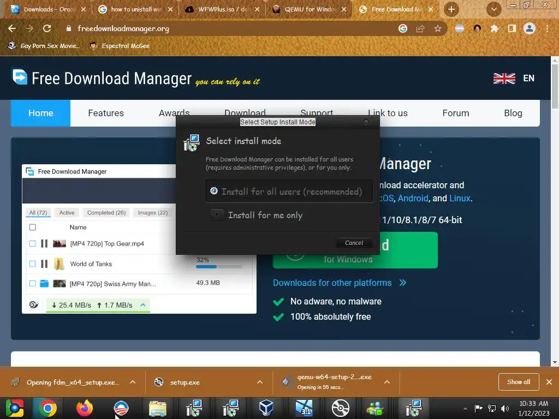Viewport: 559px width, 419px height.
Task: Select the Completed (26) filter in preview
Action: tap(106, 213)
